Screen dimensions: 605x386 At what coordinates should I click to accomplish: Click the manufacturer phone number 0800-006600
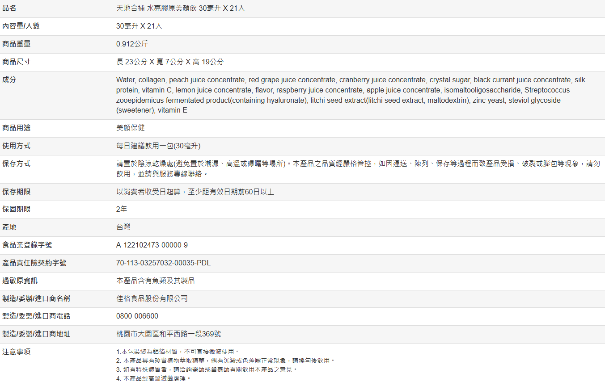[x=137, y=316]
